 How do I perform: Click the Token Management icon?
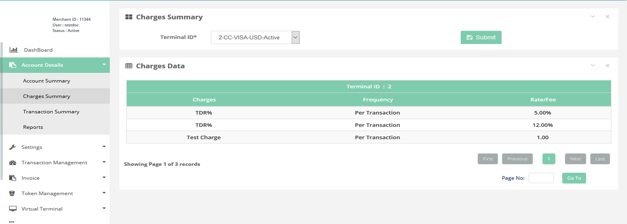(x=12, y=193)
